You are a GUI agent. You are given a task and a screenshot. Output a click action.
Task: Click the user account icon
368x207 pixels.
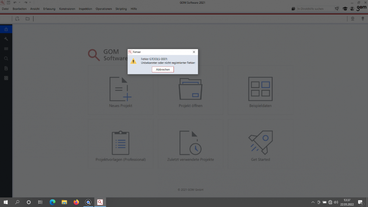tap(352, 9)
